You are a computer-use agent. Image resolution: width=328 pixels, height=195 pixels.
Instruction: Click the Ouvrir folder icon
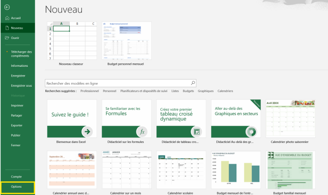7,38
